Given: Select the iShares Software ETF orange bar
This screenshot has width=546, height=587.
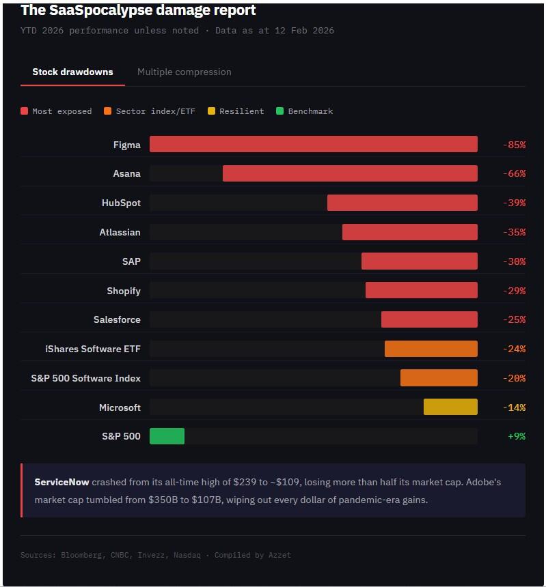Looking at the screenshot, I should [431, 348].
